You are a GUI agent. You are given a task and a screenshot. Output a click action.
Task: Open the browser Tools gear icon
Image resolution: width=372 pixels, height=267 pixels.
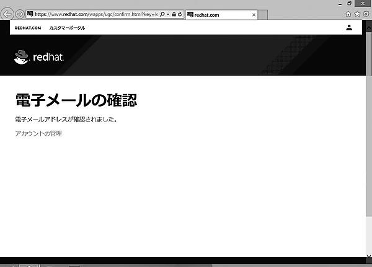pos(366,14)
